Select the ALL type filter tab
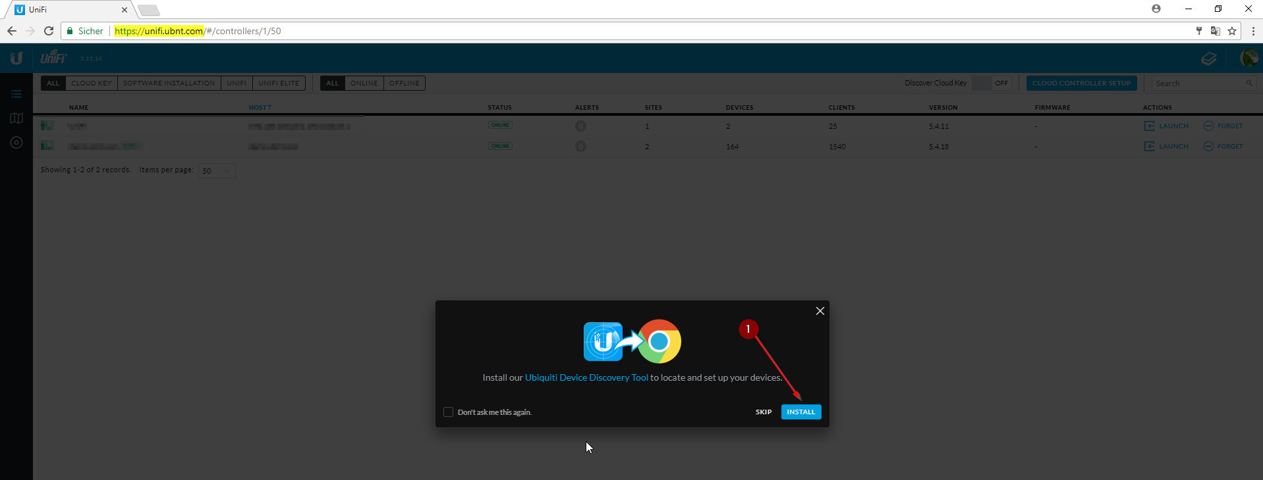This screenshot has width=1263, height=480. click(x=53, y=83)
